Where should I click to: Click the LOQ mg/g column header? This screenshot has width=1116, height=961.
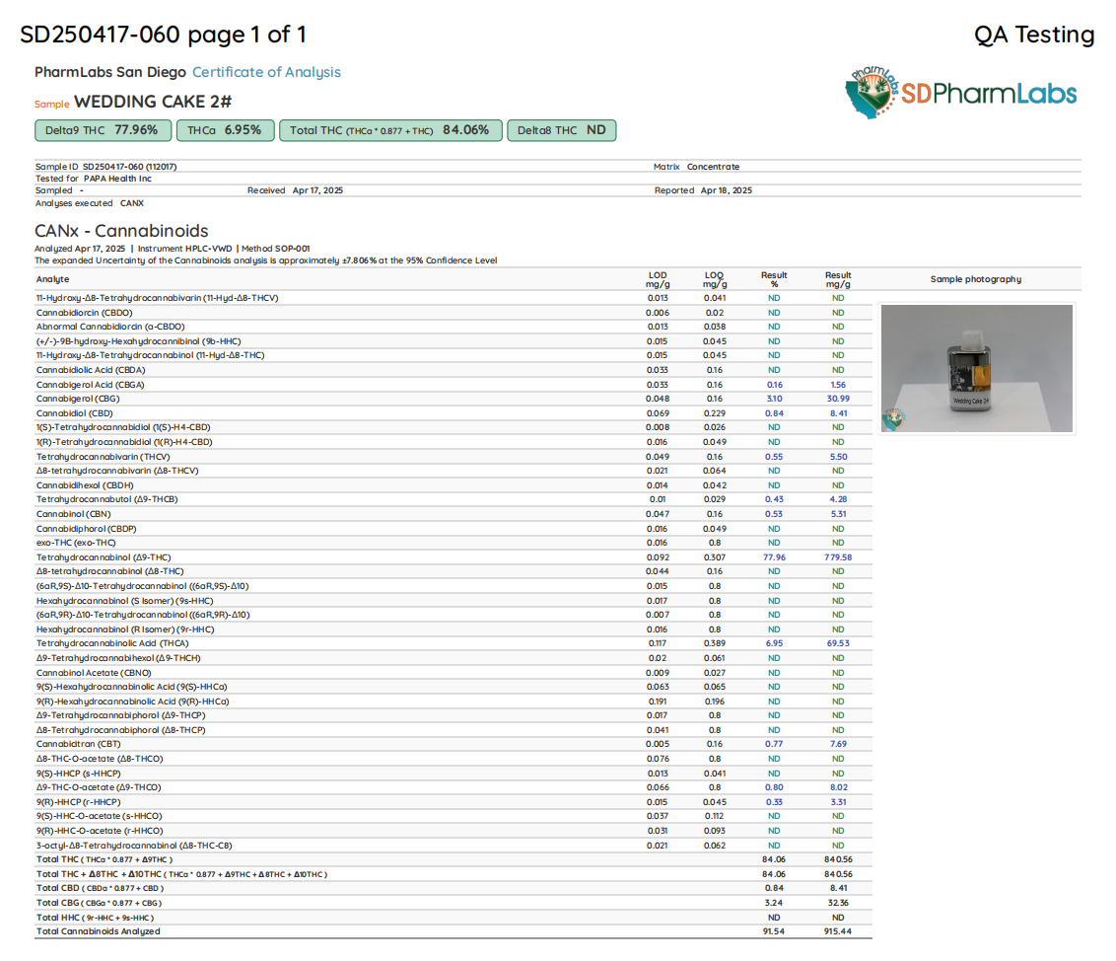(x=715, y=280)
